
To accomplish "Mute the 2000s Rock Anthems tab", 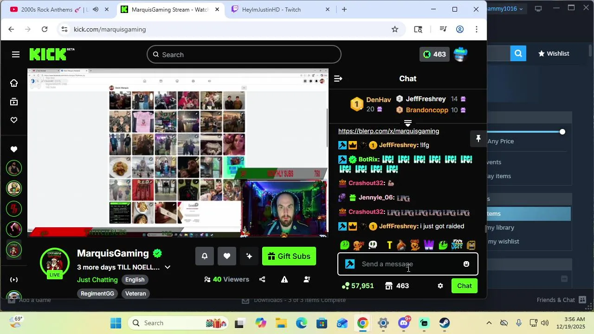I will (96, 9).
